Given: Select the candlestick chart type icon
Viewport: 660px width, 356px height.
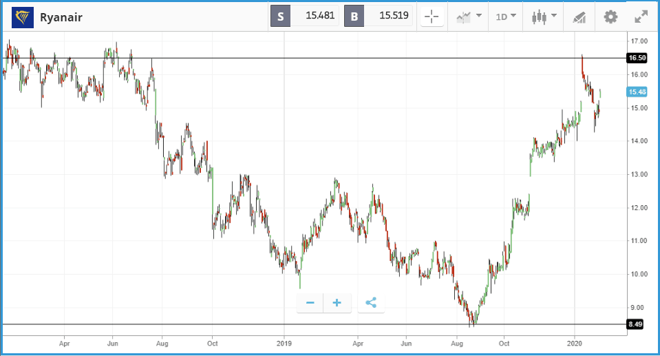Looking at the screenshot, I should 539,17.
